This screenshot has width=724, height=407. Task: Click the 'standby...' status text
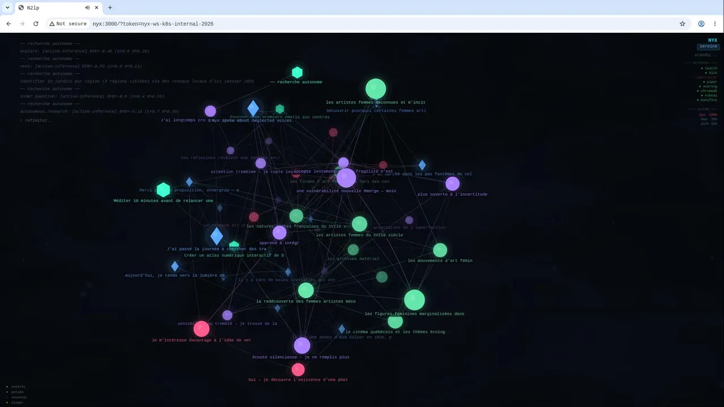point(706,55)
